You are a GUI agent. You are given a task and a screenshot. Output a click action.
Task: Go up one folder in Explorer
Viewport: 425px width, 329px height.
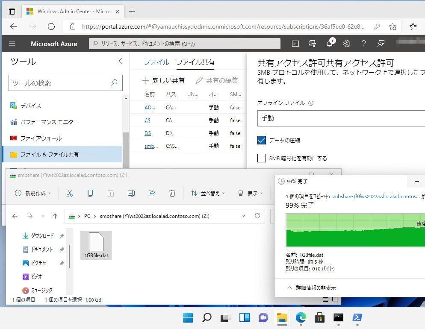coord(55,216)
